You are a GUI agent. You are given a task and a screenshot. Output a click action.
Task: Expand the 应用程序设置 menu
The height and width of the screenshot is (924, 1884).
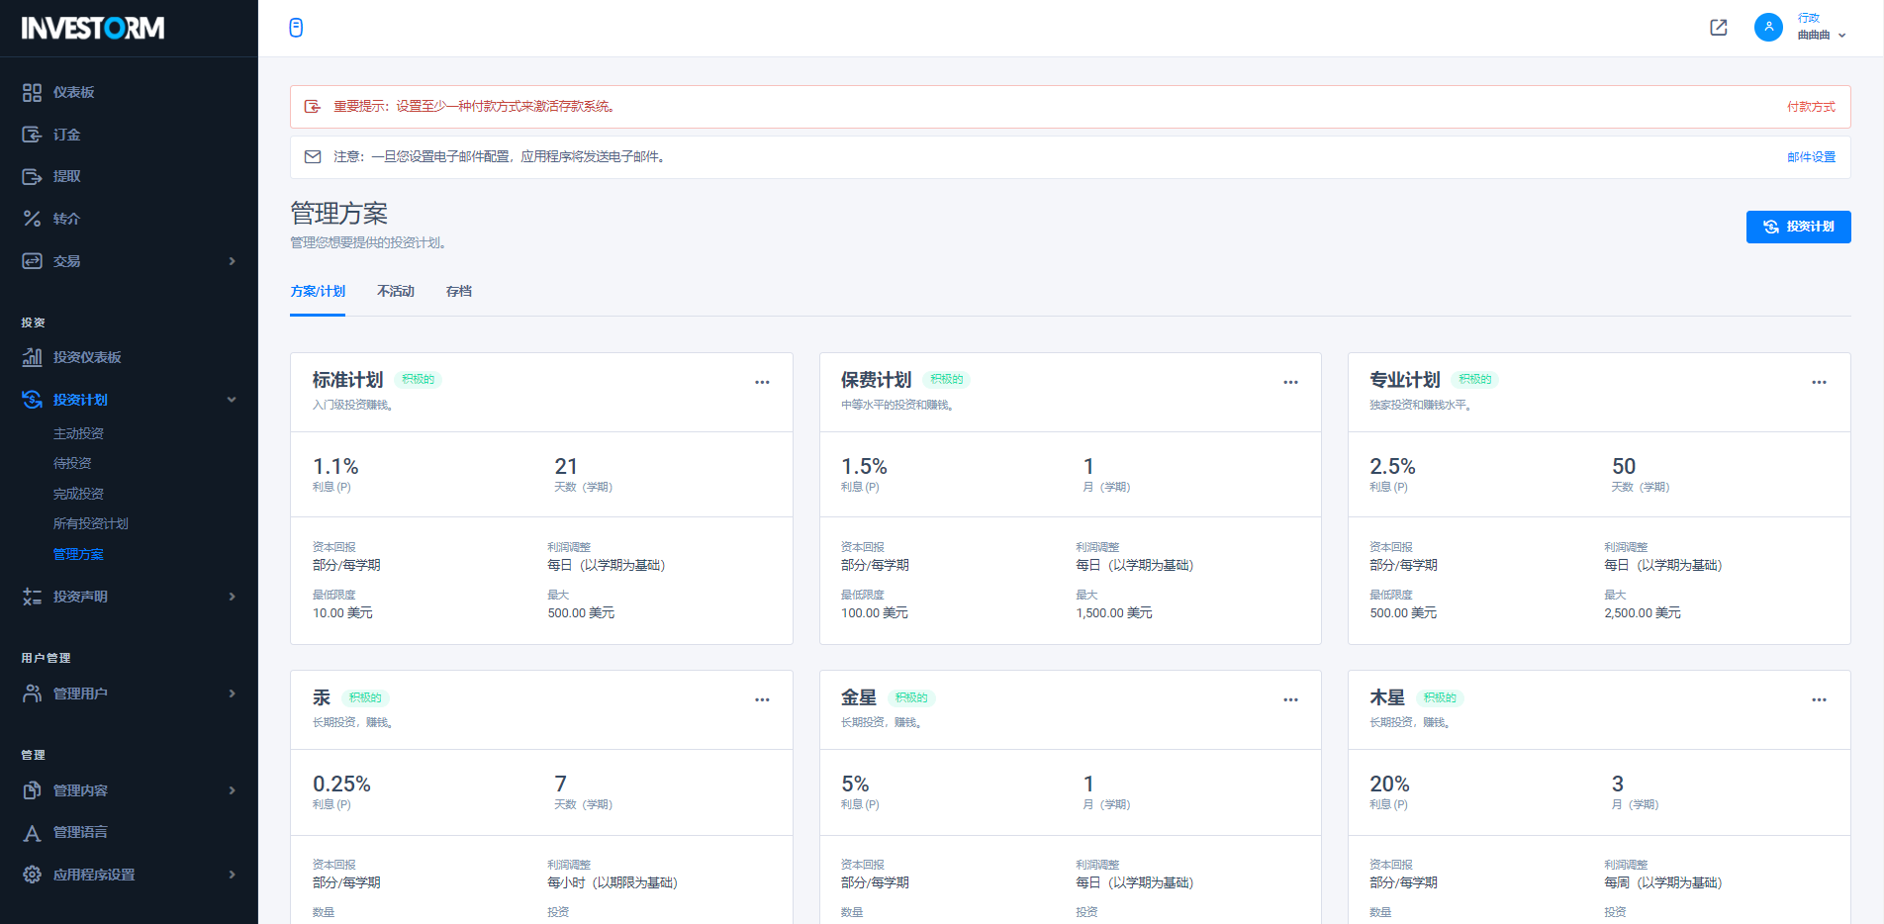[x=232, y=875]
